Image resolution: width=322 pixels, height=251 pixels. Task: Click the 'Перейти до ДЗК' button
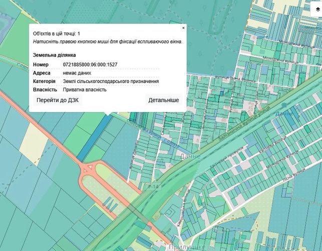[x=58, y=100]
